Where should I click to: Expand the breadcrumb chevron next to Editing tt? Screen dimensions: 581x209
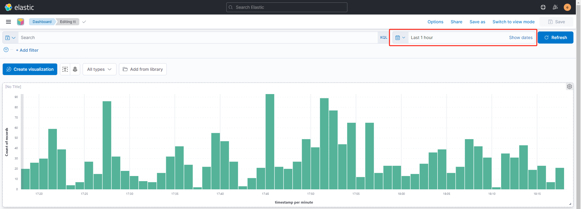click(x=84, y=22)
